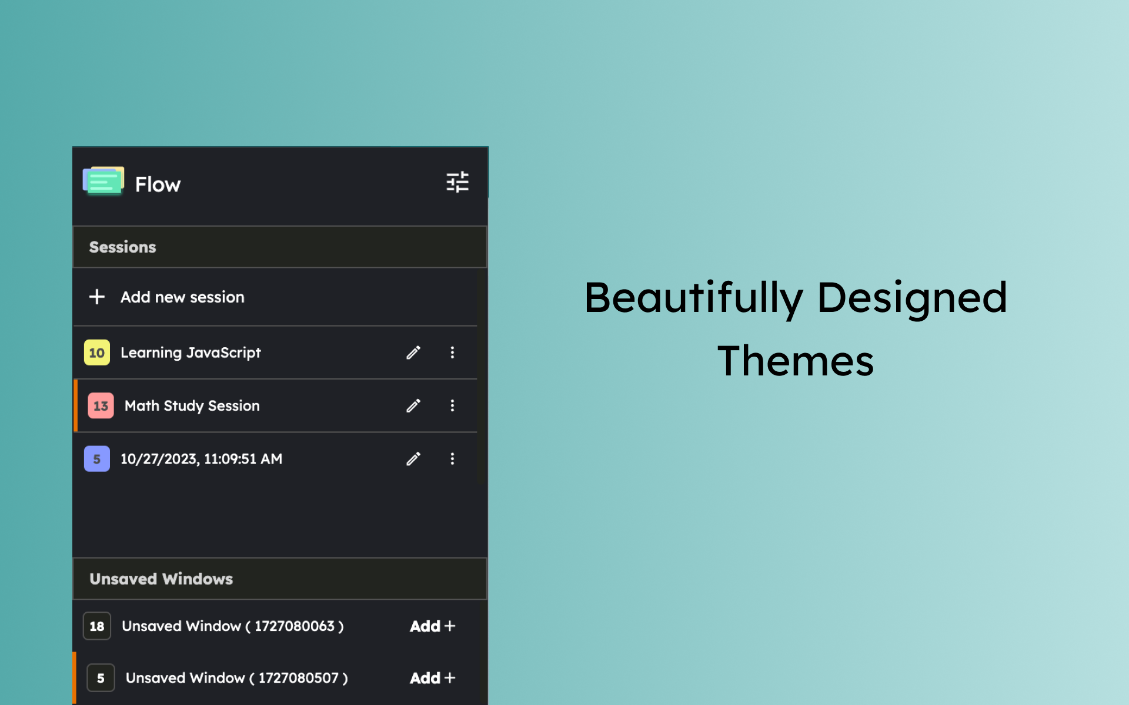Click the Sessions section header
Image resolution: width=1129 pixels, height=705 pixels.
pyautogui.click(x=123, y=247)
